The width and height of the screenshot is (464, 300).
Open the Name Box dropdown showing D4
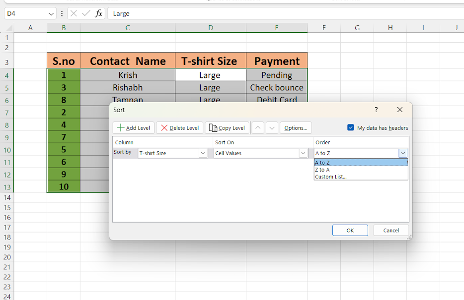51,13
